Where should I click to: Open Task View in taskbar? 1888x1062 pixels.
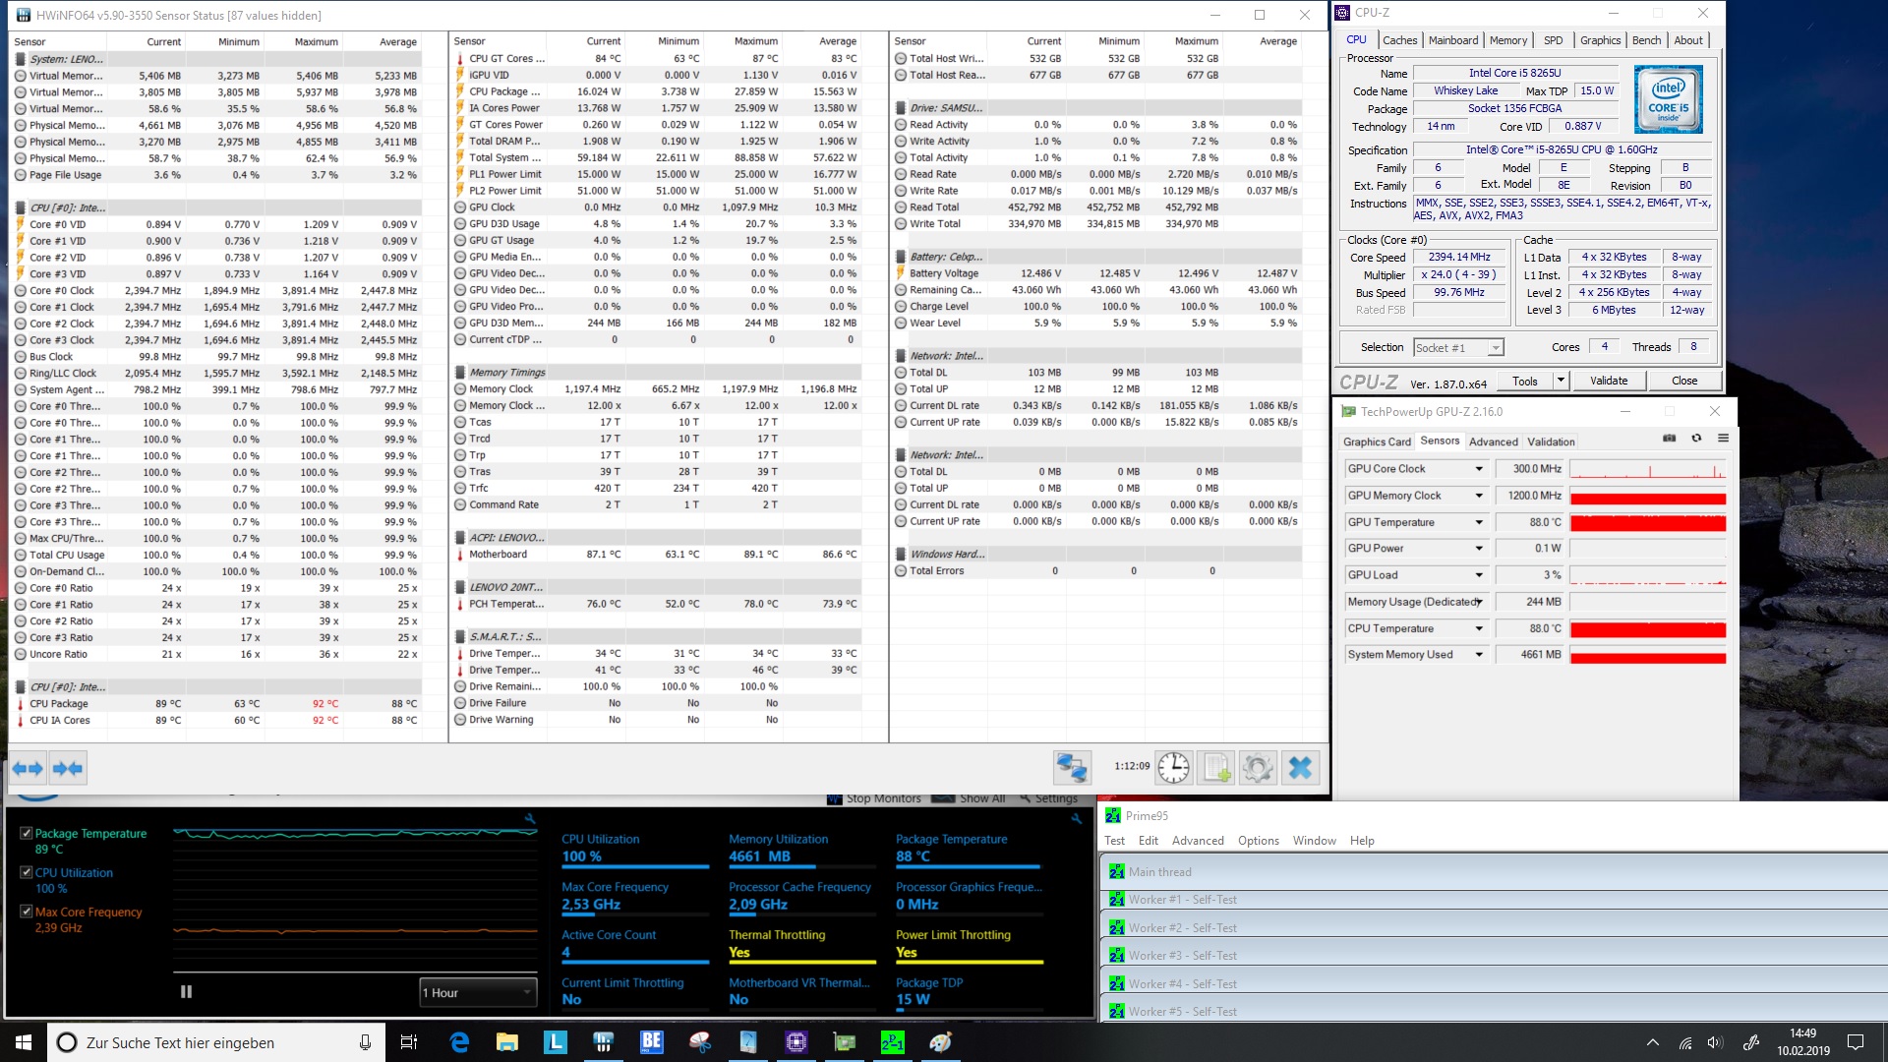(x=409, y=1042)
